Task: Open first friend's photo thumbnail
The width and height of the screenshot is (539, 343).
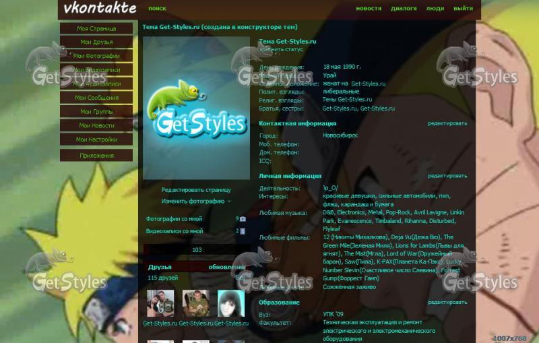Action: [x=160, y=303]
